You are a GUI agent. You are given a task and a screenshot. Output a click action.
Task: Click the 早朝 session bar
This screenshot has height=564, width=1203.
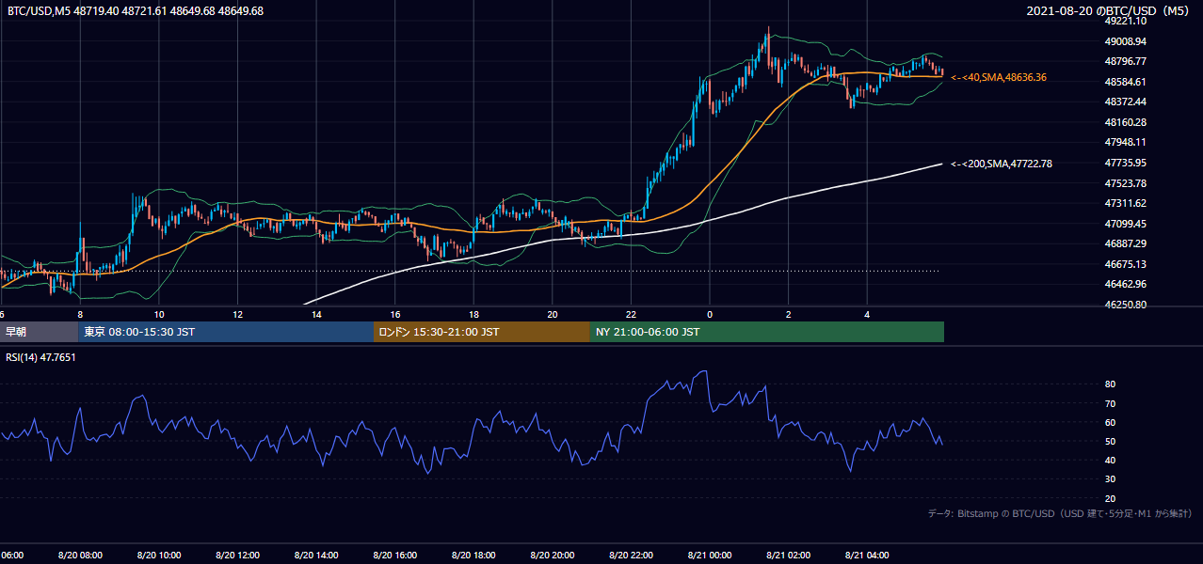pyautogui.click(x=39, y=332)
